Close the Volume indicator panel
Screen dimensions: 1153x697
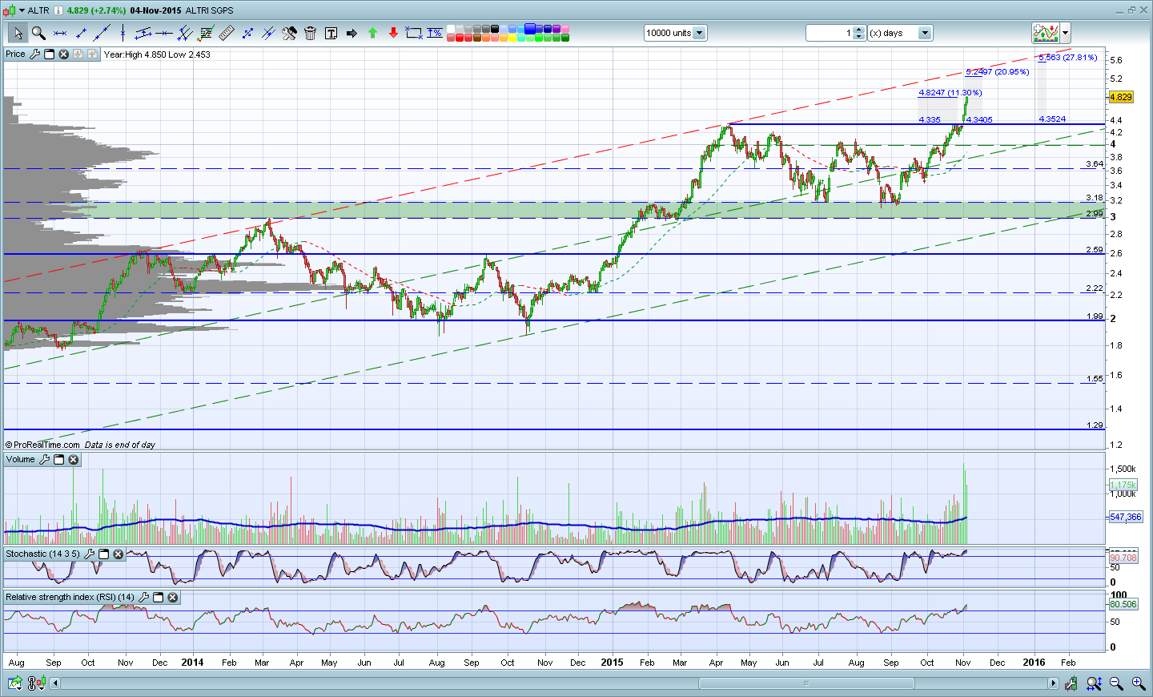click(74, 460)
